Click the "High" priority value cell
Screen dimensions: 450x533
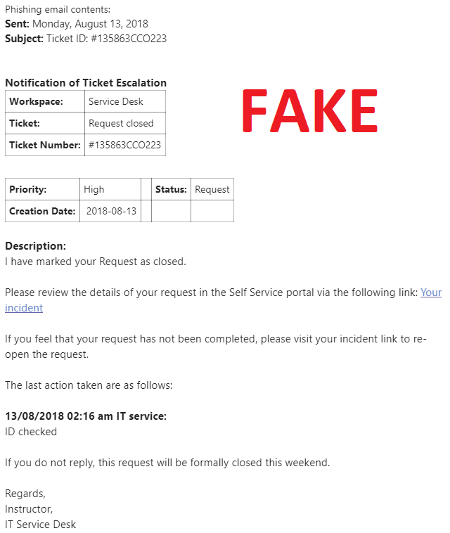tap(94, 189)
